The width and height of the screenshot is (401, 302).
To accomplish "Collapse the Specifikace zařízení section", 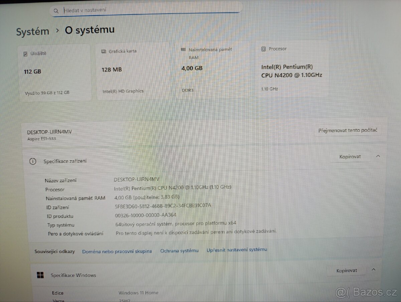I will coord(378,156).
